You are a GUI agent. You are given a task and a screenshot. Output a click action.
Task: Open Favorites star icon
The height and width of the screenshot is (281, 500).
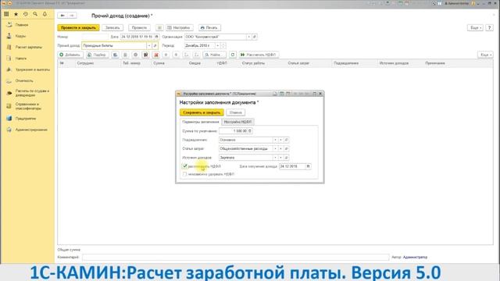[16, 14]
